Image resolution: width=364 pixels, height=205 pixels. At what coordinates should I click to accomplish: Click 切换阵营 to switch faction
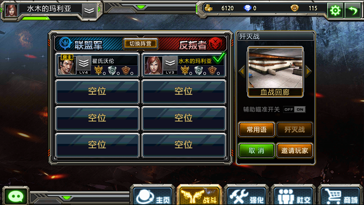point(141,44)
